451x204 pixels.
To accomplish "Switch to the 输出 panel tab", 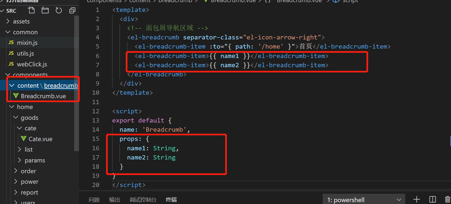I will (115, 200).
